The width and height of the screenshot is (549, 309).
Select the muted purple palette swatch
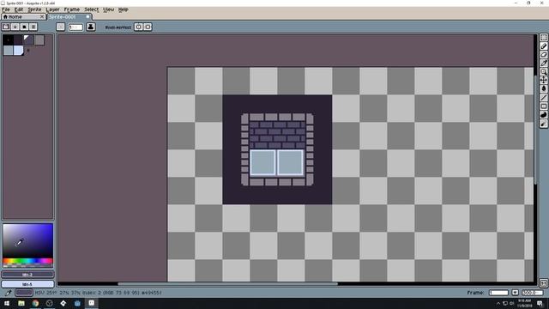click(x=28, y=40)
